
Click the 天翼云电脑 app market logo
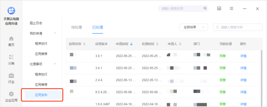pyautogui.click(x=11, y=11)
